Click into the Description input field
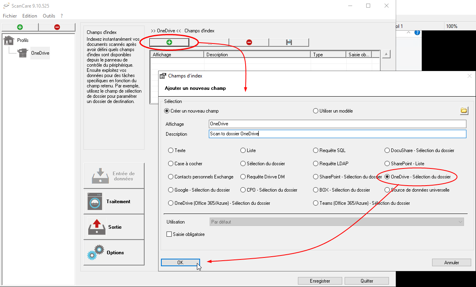Screen dimensions: 476x287 click(337, 134)
